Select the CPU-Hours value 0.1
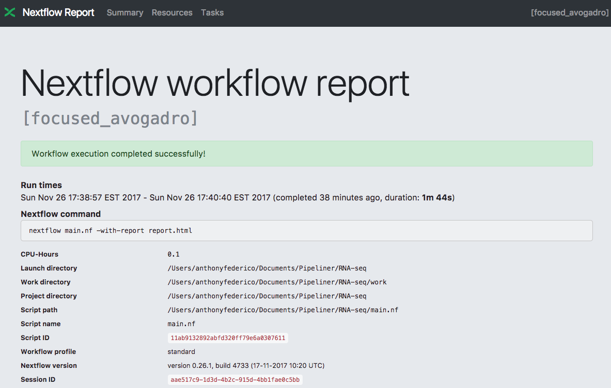Image resolution: width=611 pixels, height=388 pixels. pyautogui.click(x=174, y=254)
